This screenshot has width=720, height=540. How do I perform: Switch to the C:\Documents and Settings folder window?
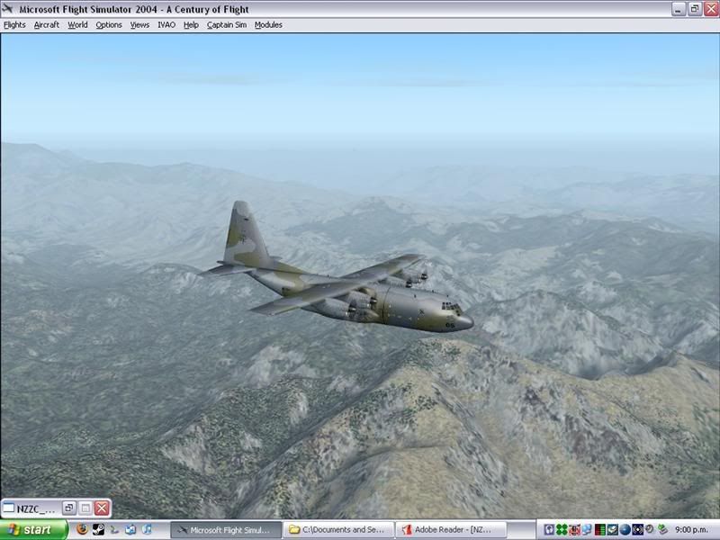click(338, 530)
